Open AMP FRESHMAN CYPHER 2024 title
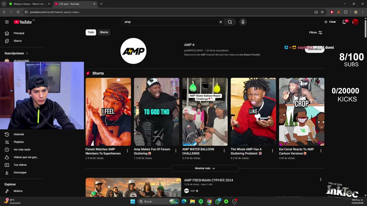The height and width of the screenshot is (206, 367). 208,180
